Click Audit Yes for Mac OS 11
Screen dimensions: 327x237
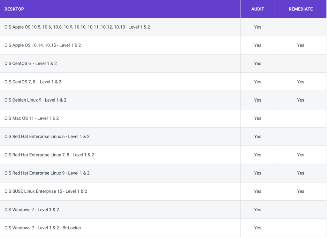258,118
